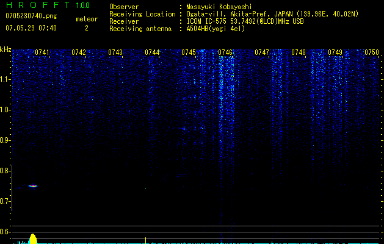384x244 pixels.
Task: Click the 0746 time marker
Action: click(225, 52)
